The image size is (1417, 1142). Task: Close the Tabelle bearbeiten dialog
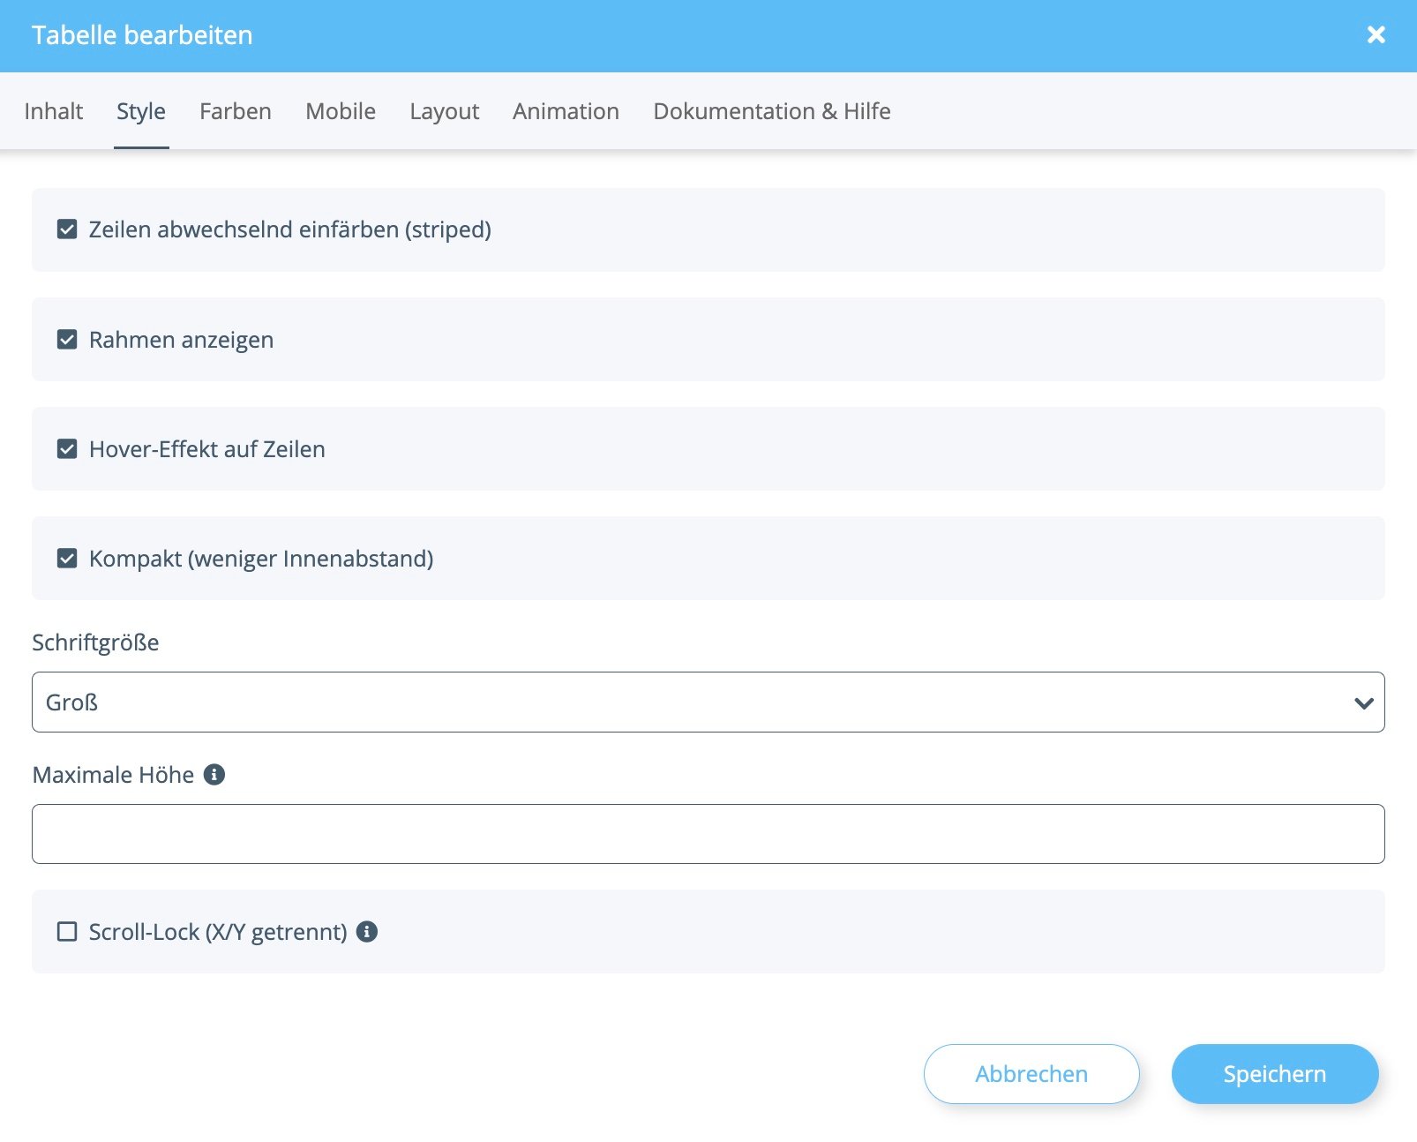pos(1376,35)
